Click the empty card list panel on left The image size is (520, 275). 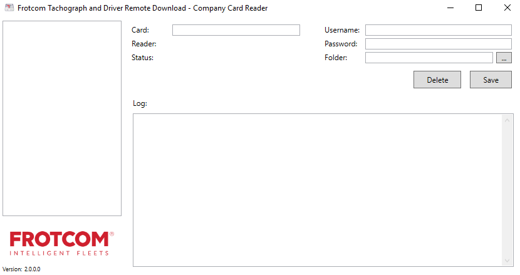tap(62, 118)
